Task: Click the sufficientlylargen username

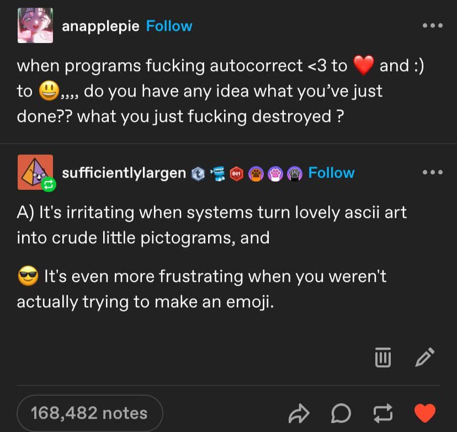Action: [124, 173]
